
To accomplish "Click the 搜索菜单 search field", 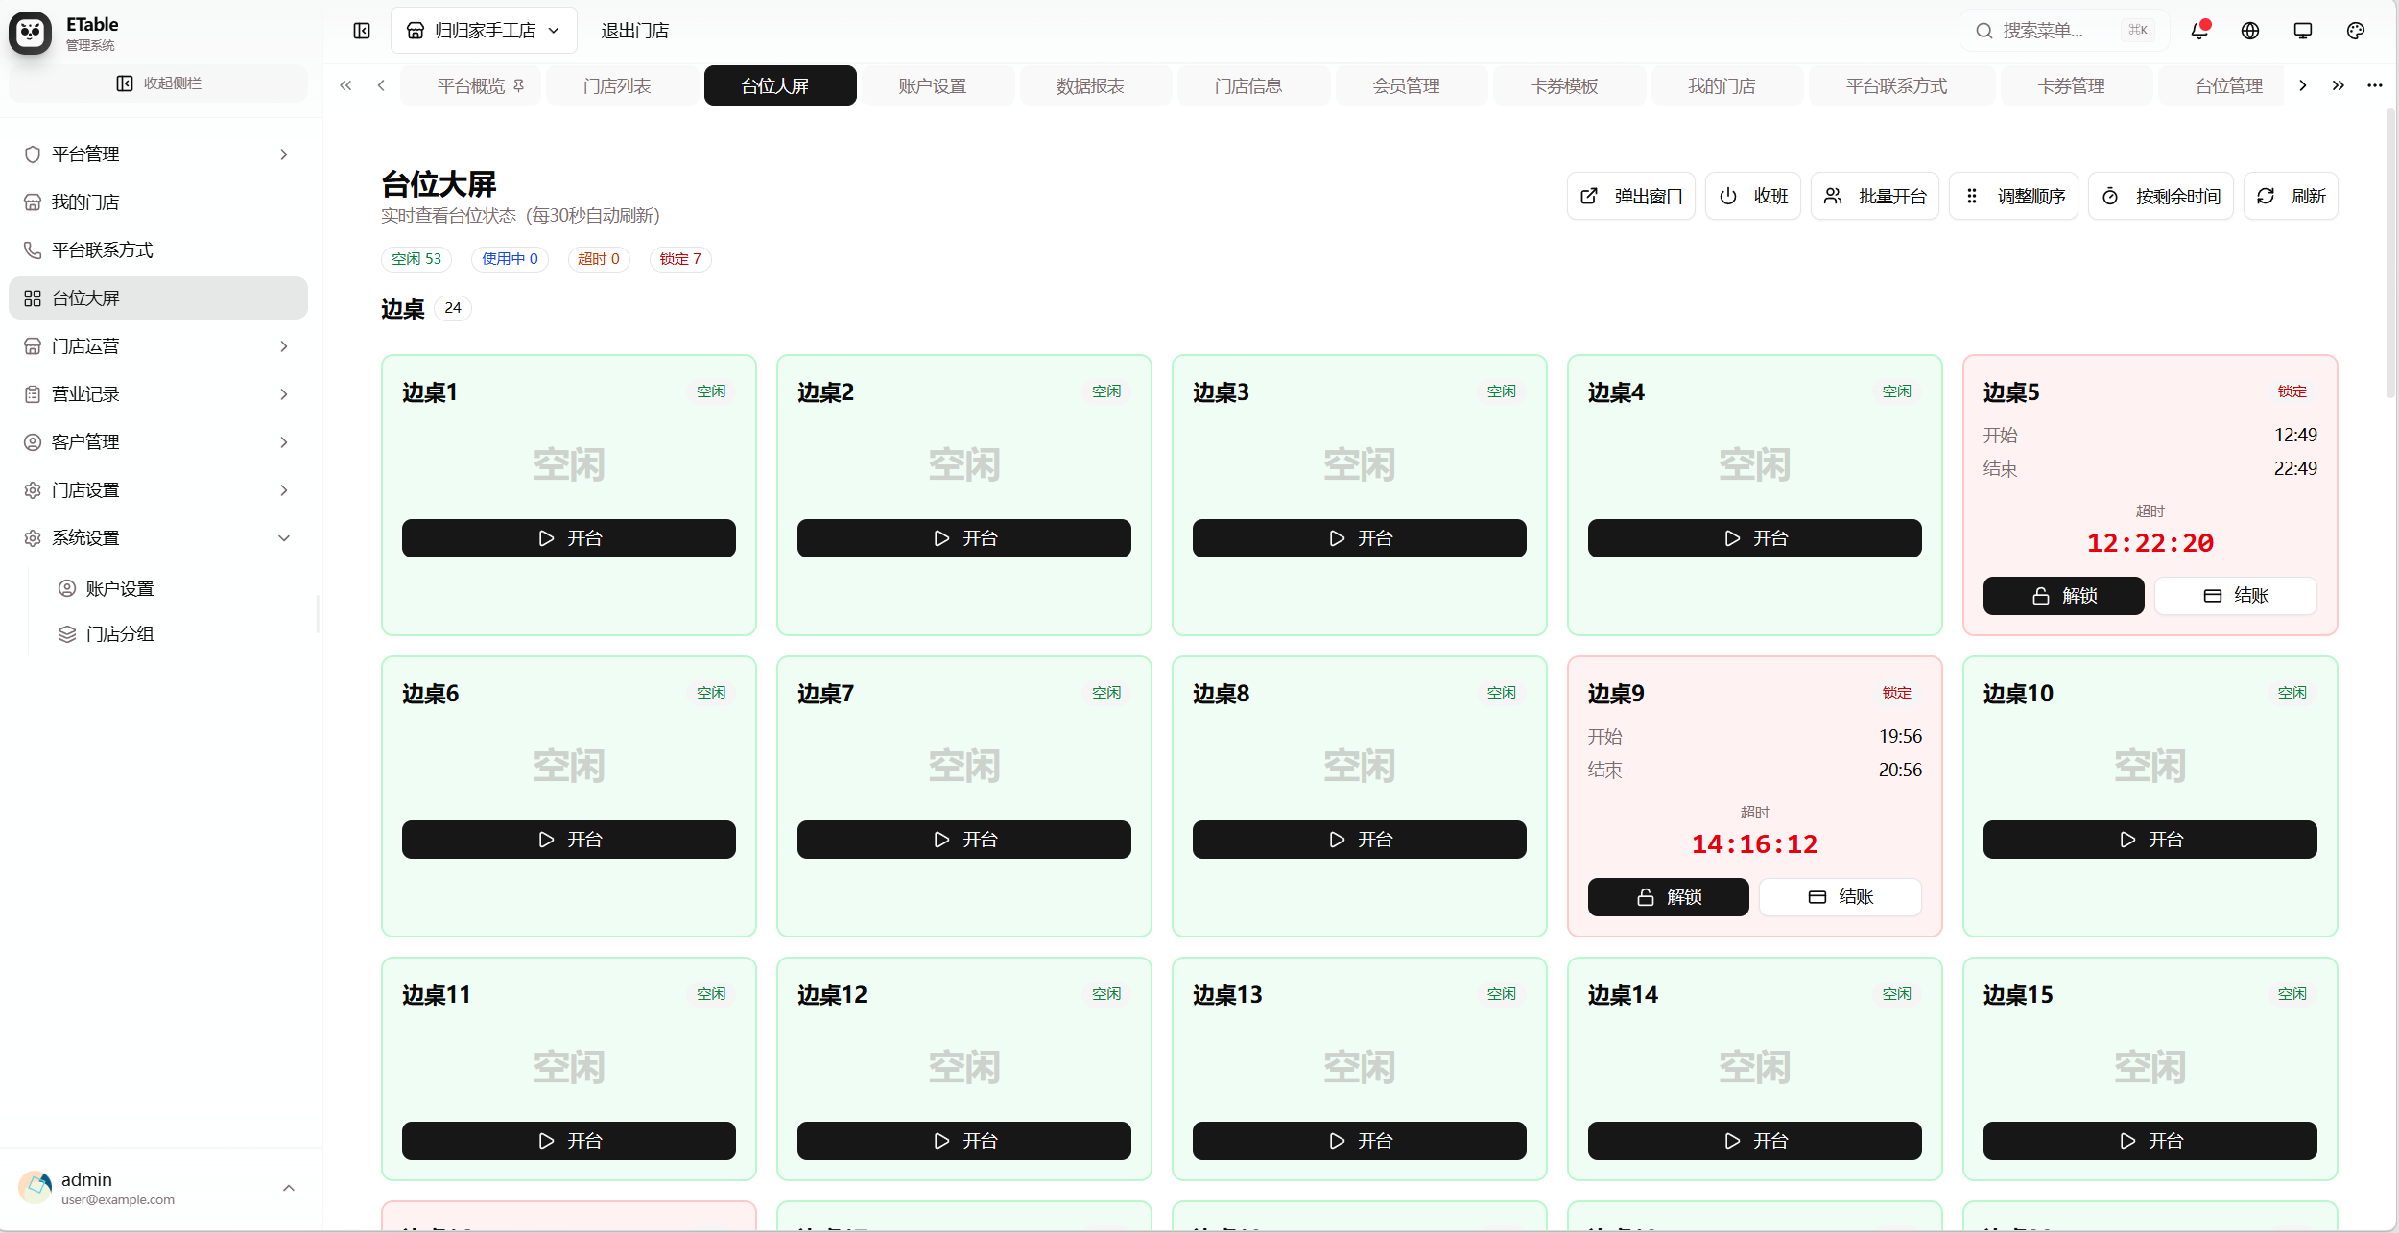I will (x=2064, y=31).
